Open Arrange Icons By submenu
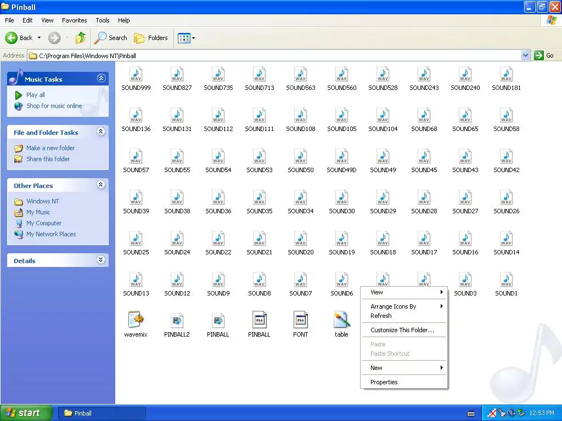Image resolution: width=562 pixels, height=421 pixels. point(403,306)
